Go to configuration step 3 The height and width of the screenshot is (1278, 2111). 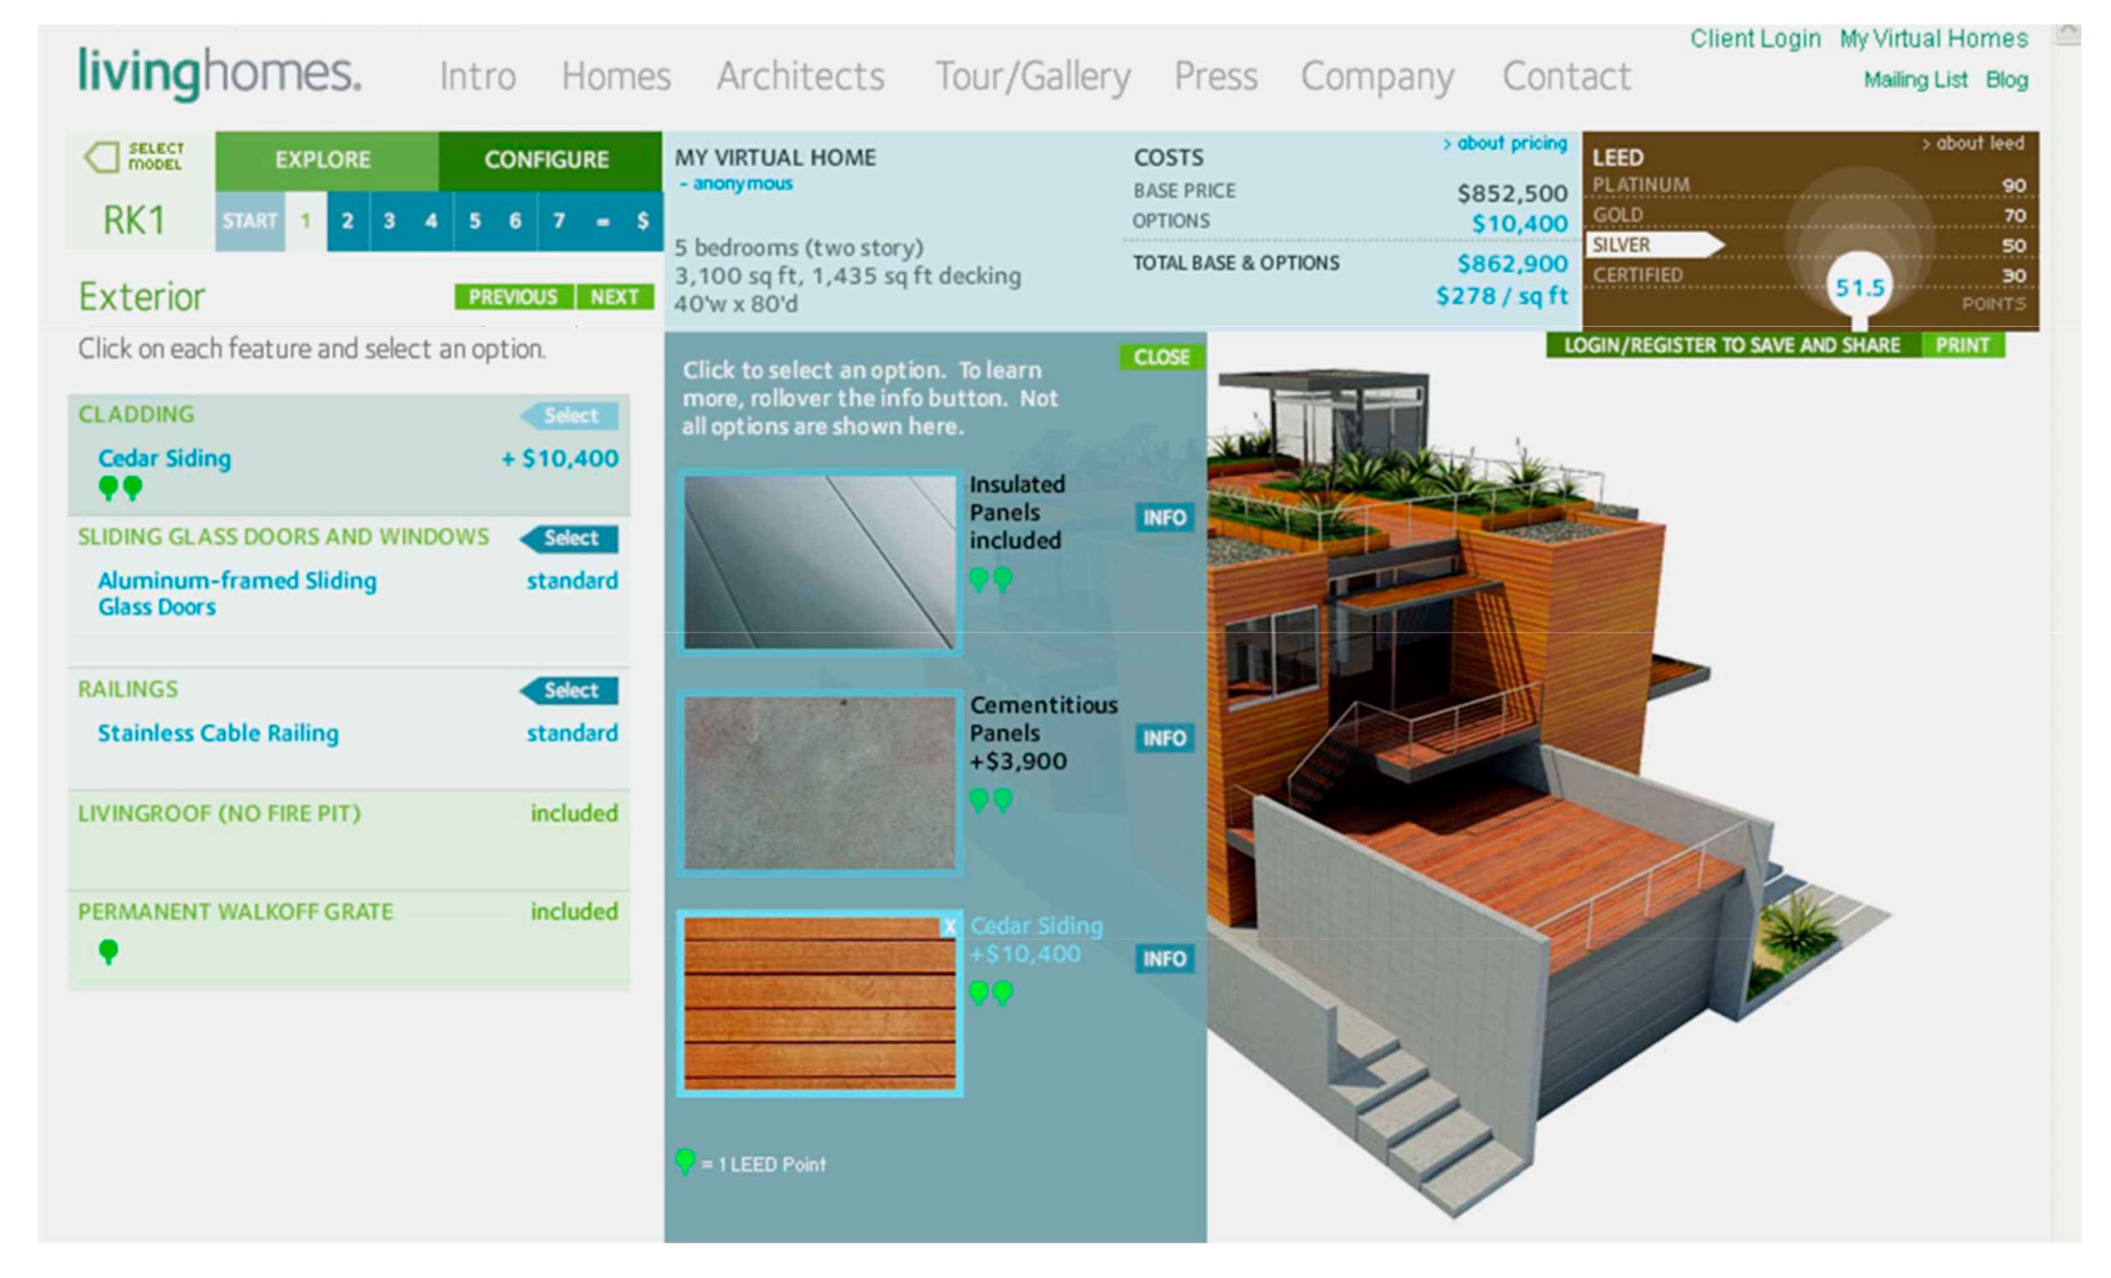(389, 221)
